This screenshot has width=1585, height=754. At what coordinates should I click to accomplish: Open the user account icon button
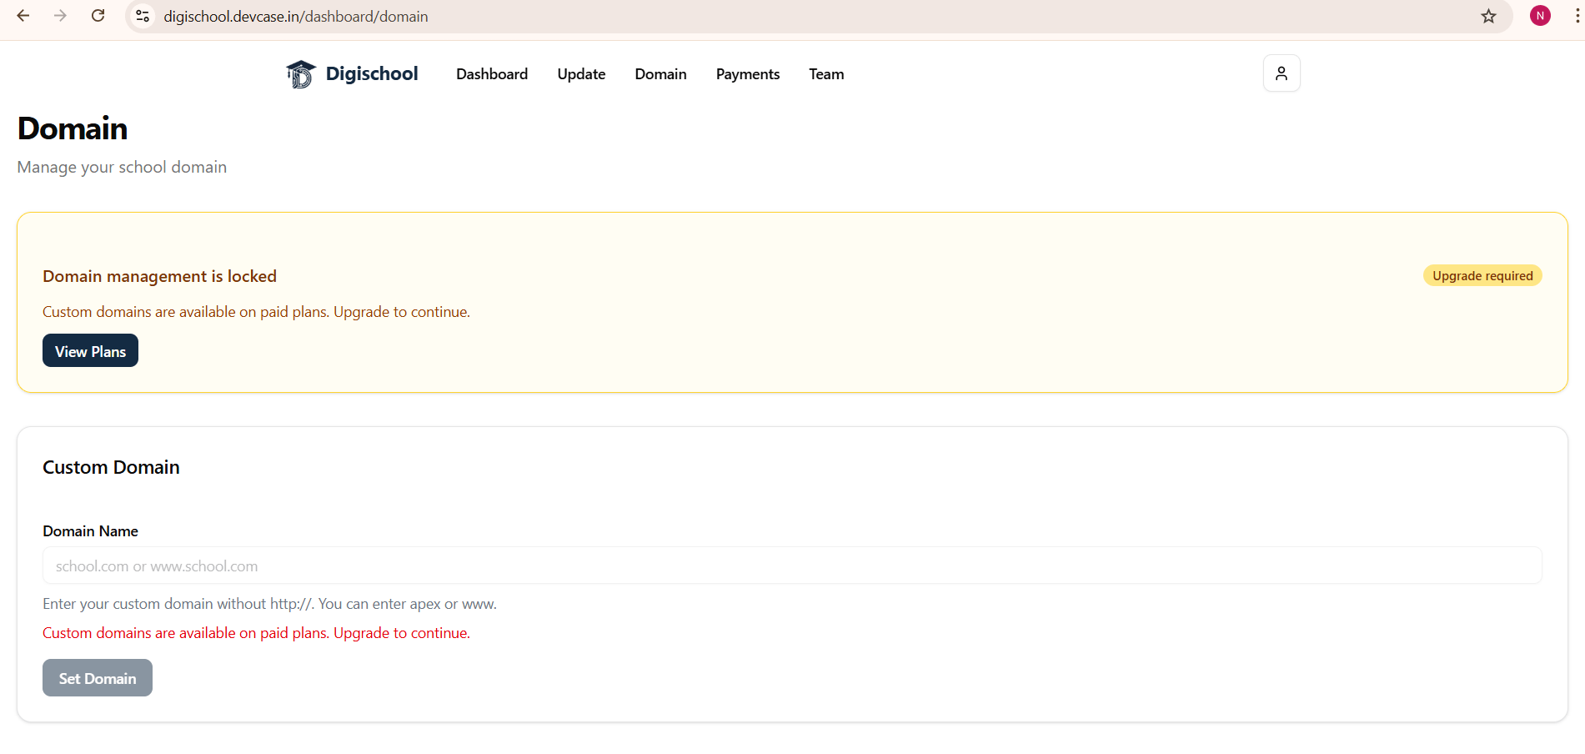[1282, 73]
